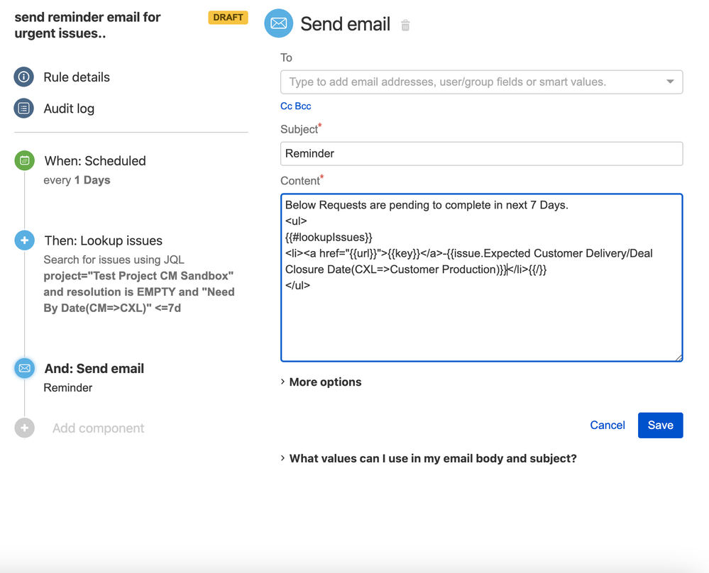
Task: Select the Then: Lookup issues step
Action: (103, 241)
